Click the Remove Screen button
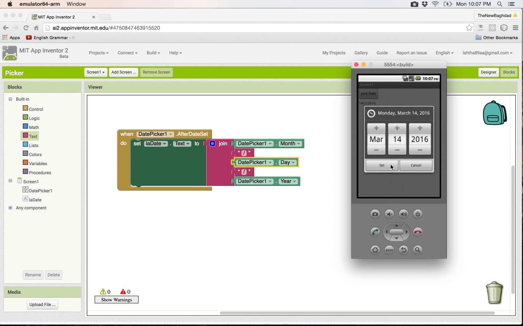 tap(157, 72)
